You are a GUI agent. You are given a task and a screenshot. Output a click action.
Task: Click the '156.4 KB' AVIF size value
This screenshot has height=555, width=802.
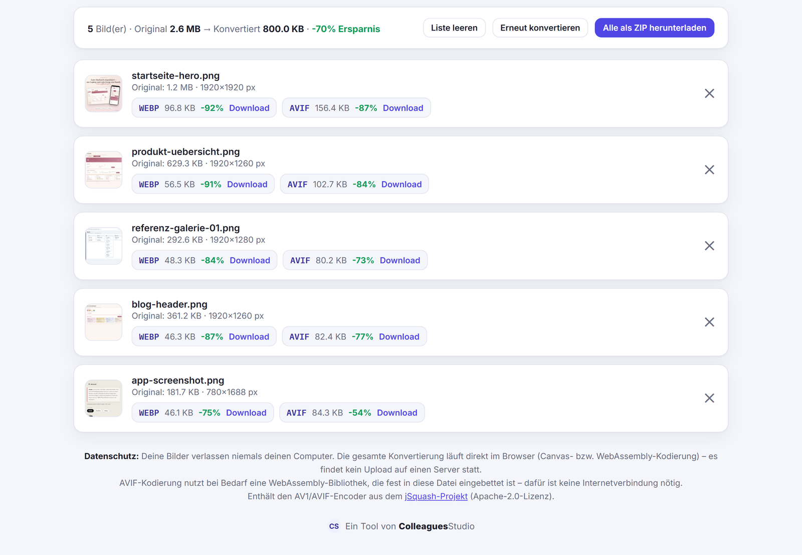(332, 108)
